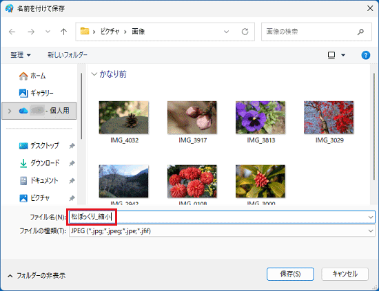Click the ダウンロード green arrow icon

coord(23,163)
